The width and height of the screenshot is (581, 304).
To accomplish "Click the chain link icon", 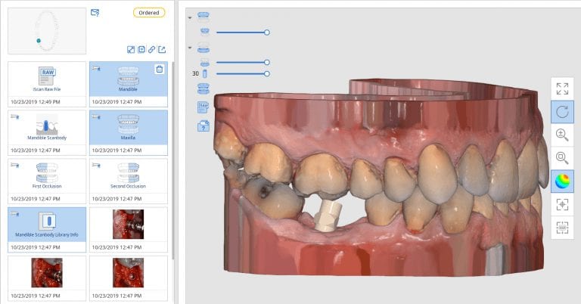I will [x=151, y=50].
